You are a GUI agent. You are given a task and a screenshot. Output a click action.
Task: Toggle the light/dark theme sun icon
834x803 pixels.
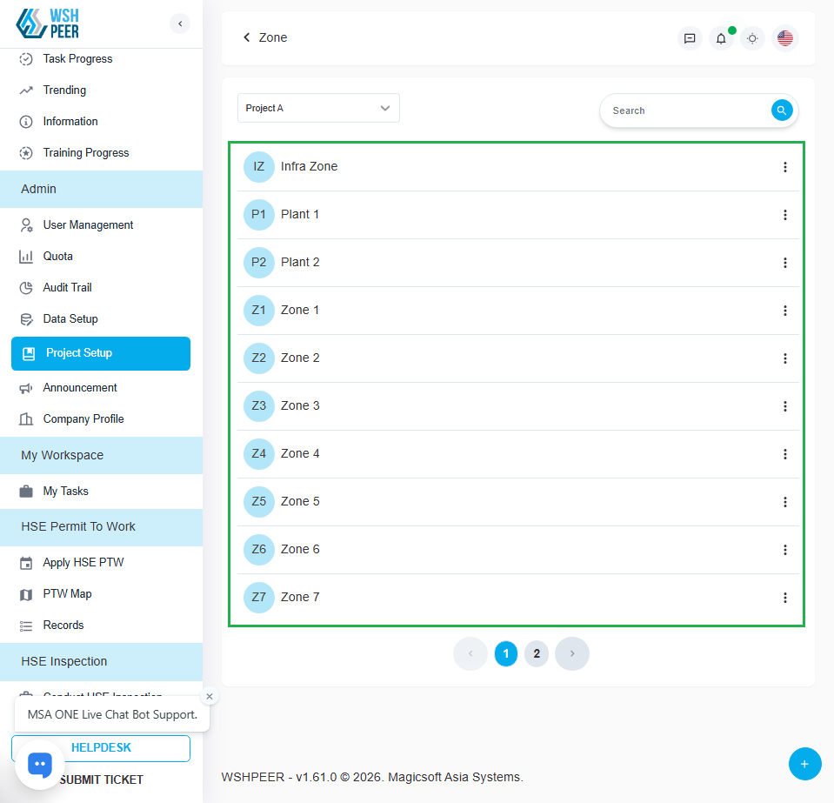[752, 38]
